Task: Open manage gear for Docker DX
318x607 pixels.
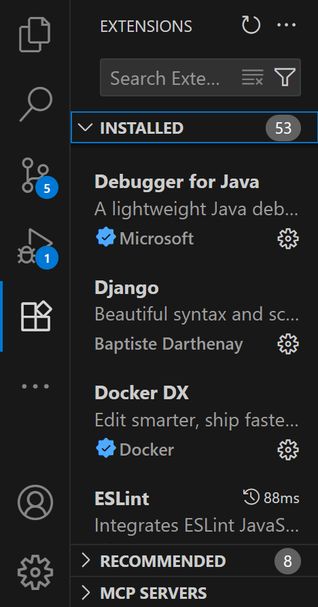Action: tap(288, 449)
